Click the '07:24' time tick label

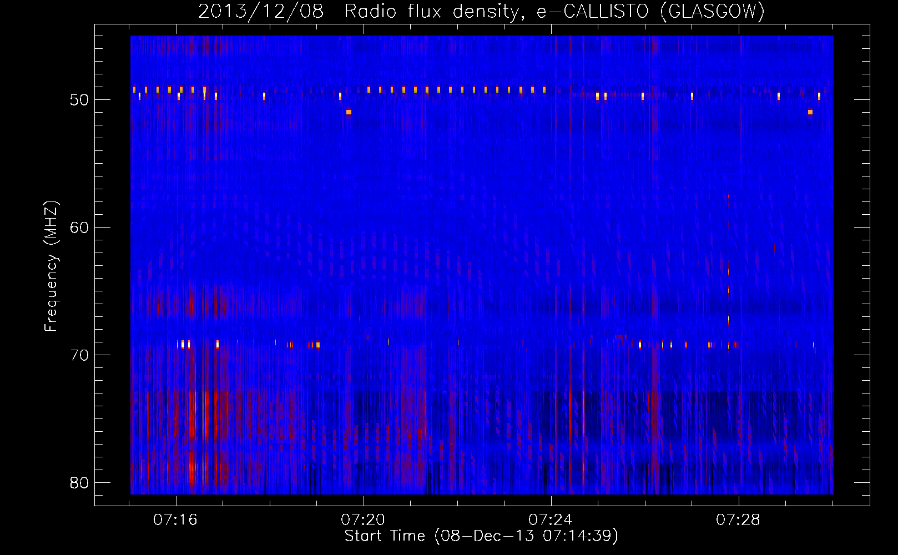[x=551, y=520]
